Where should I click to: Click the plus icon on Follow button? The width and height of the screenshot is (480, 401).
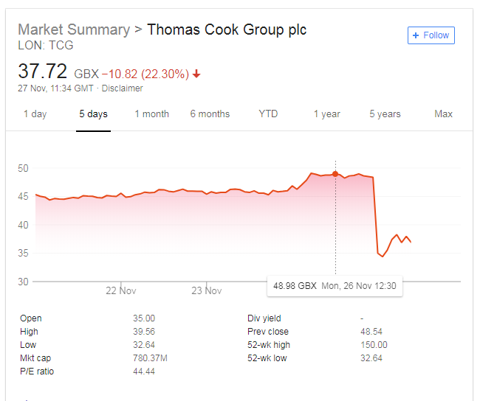tap(416, 35)
